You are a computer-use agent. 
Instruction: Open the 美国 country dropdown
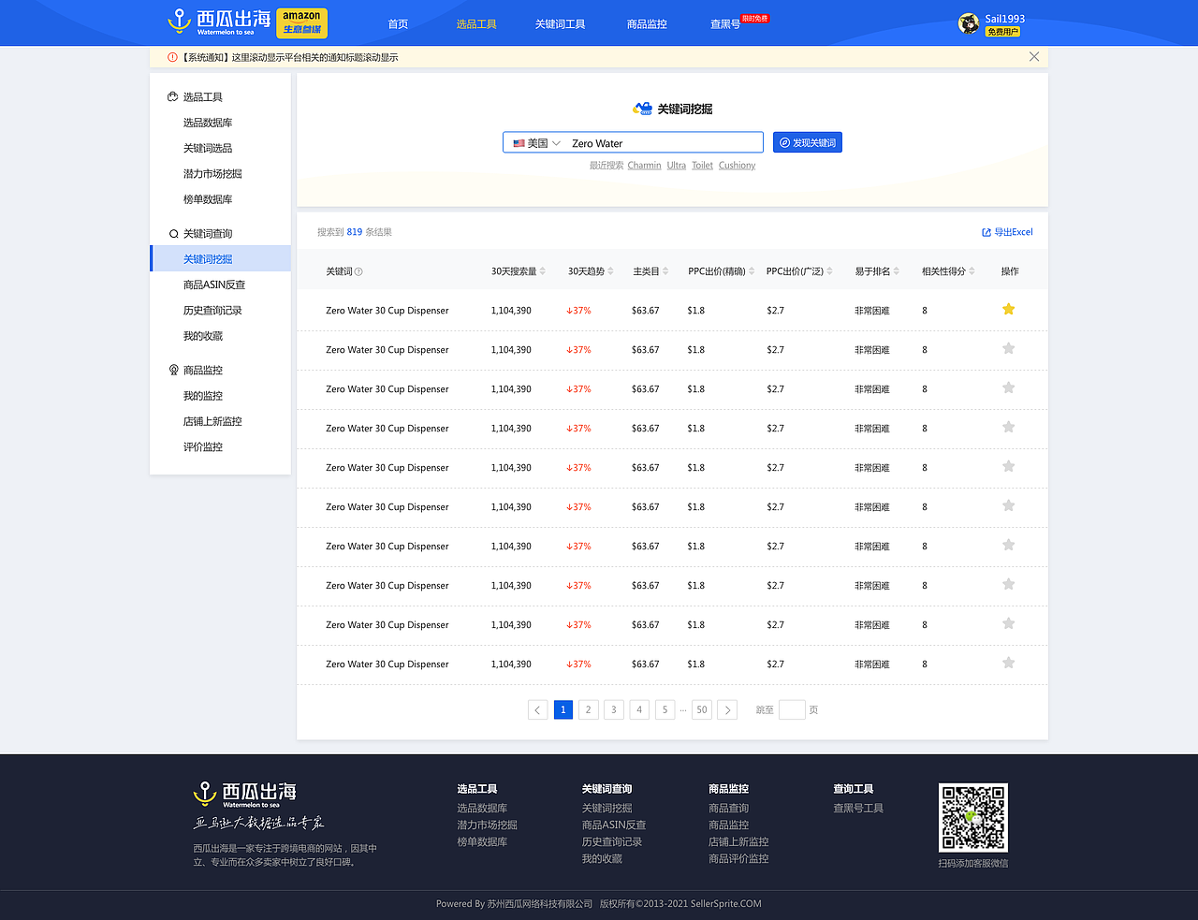pos(536,143)
